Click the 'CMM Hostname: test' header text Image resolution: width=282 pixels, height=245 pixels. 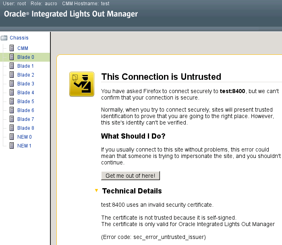pos(85,4)
